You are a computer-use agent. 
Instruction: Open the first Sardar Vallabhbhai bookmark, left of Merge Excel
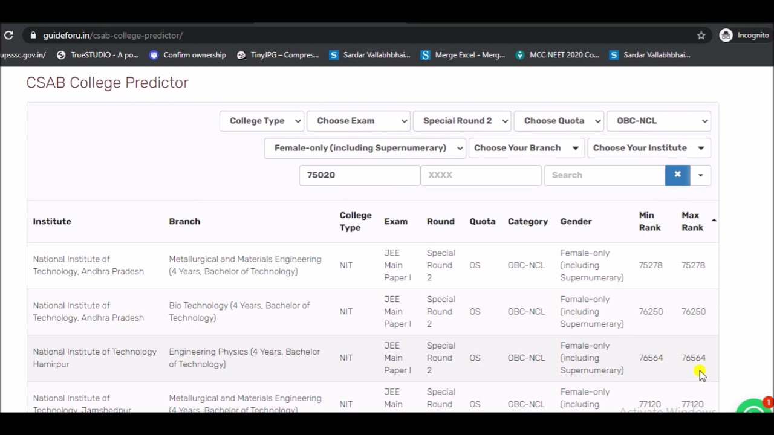[x=370, y=55]
